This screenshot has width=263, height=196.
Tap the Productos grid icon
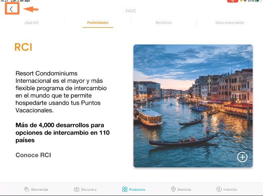point(125,189)
